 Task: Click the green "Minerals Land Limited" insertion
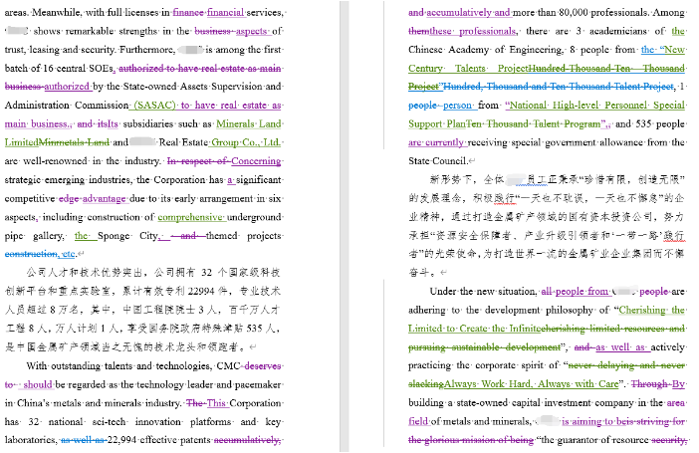click(248, 124)
